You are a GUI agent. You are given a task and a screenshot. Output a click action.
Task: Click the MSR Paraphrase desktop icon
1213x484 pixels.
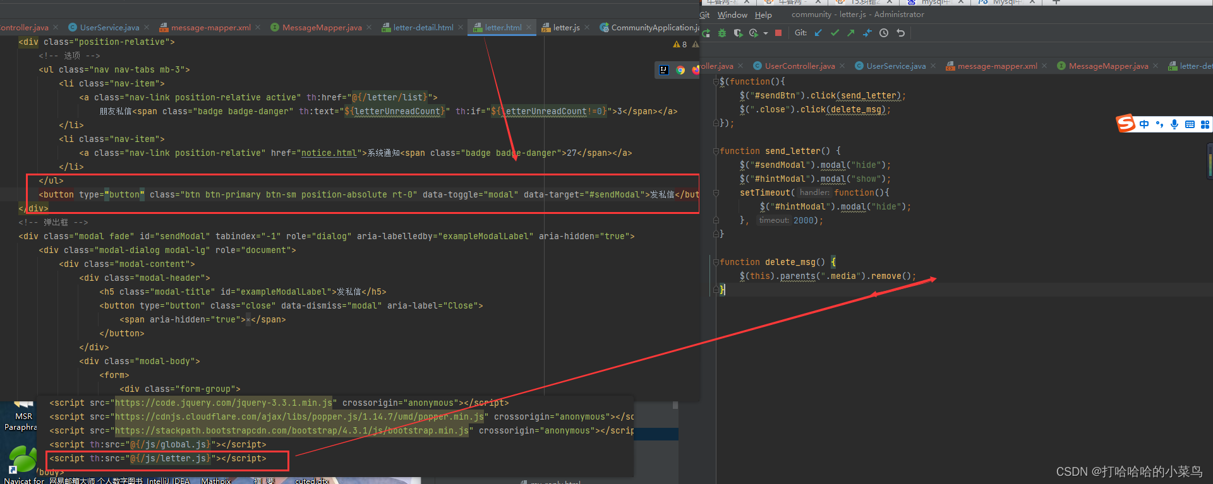click(21, 416)
